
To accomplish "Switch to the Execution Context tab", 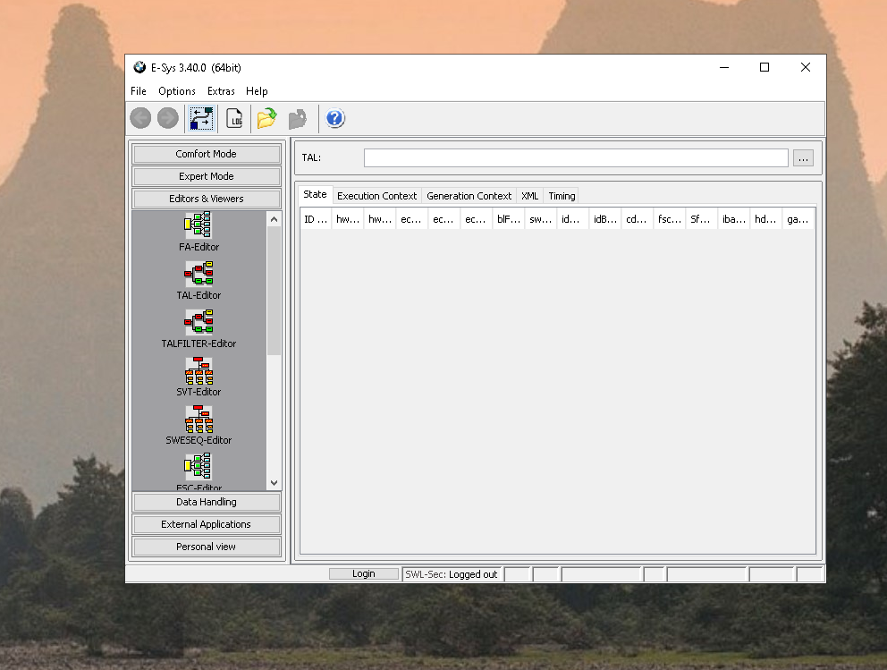I will point(376,196).
